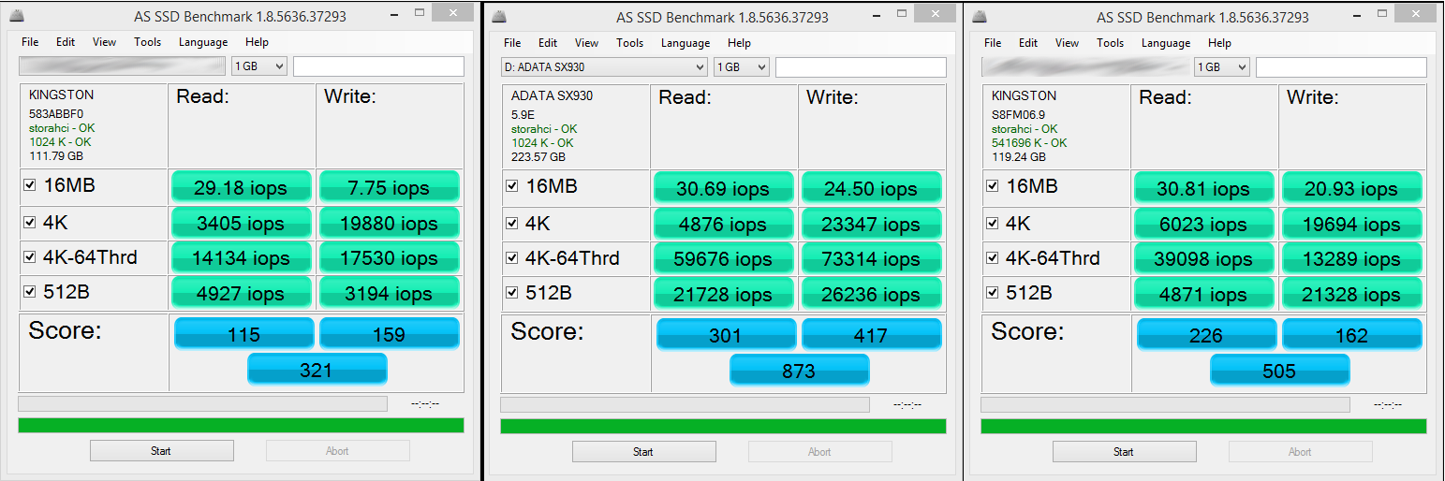The width and height of the screenshot is (1445, 481).
Task: Click green progress bar in ADATA SX930 window
Action: pos(723,426)
